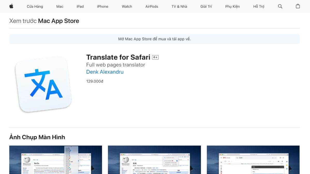Open the Cửa Hàng menu
This screenshot has width=310, height=174.
click(x=35, y=6)
